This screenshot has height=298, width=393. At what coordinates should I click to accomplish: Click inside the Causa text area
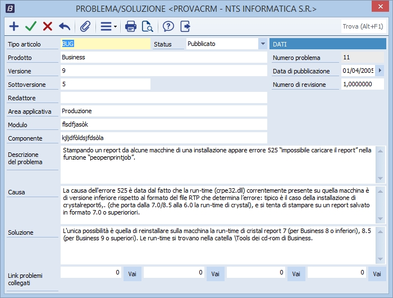218,205
